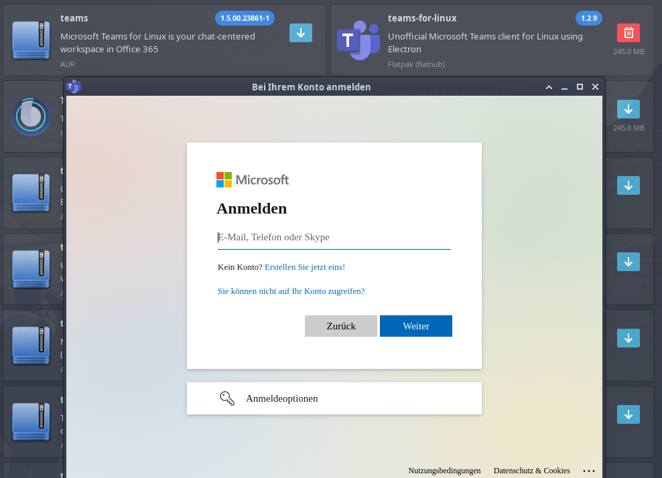Viewport: 662px width, 478px height.
Task: Click the 'AUR' source label under teams
Action: pyautogui.click(x=68, y=64)
